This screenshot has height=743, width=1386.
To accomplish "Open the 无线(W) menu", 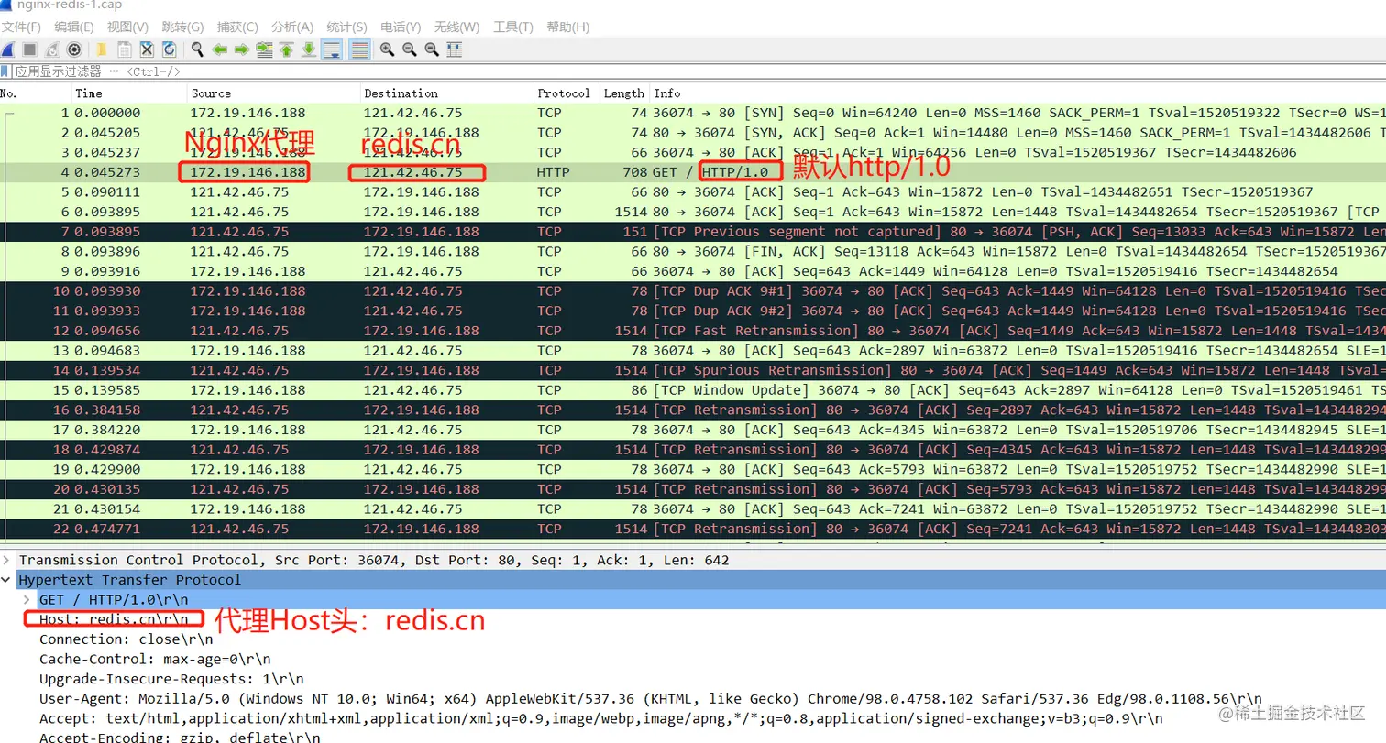I will 456,27.
